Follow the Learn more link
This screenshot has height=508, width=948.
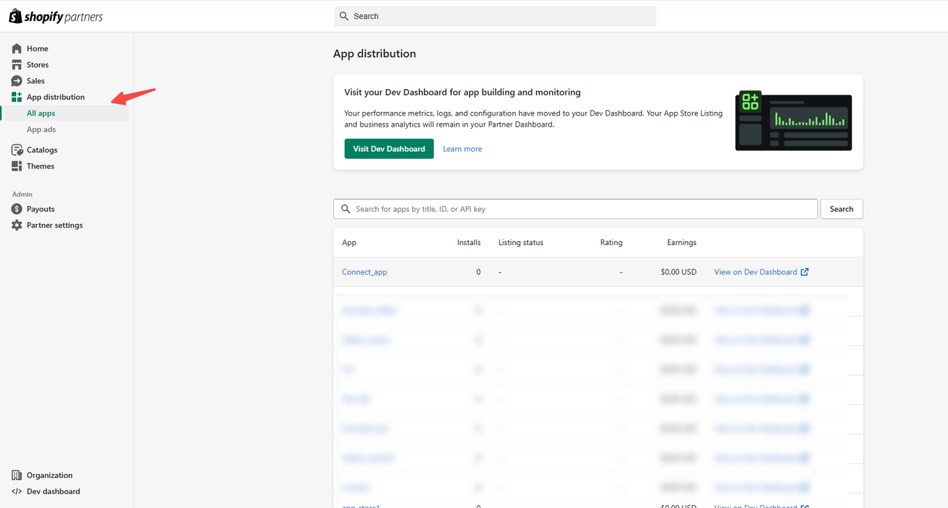coord(462,149)
